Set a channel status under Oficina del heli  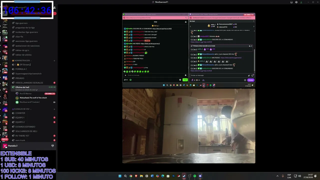coord(26,90)
